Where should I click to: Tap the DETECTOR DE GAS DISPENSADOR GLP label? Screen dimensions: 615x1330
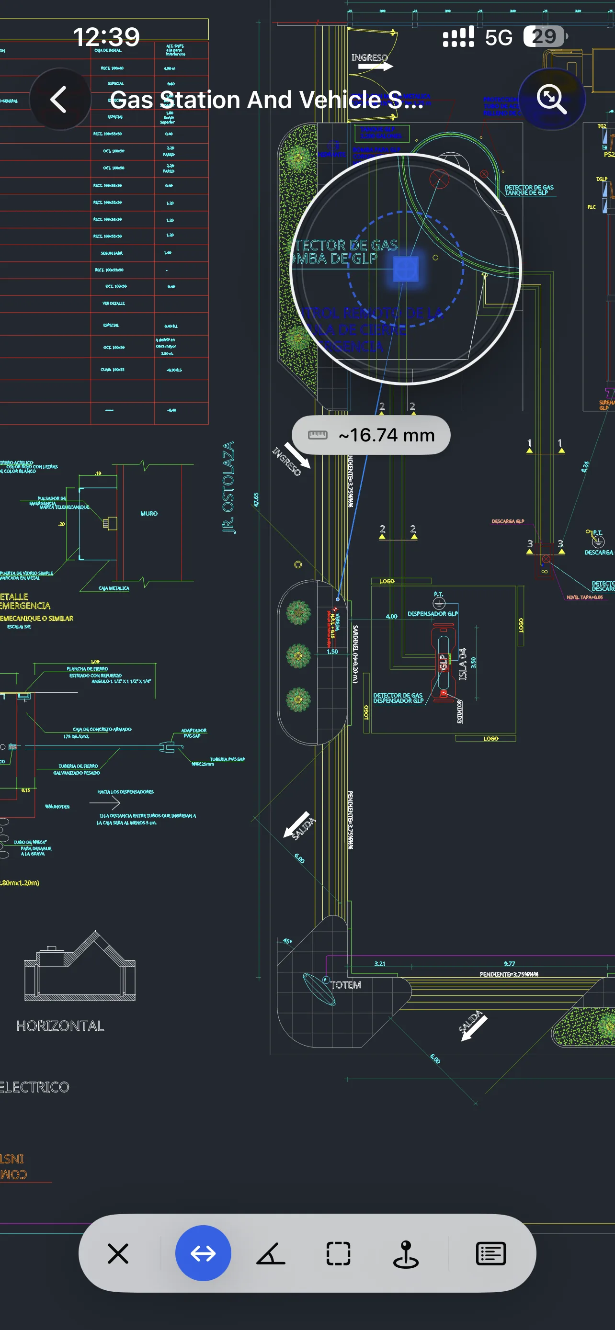398,698
